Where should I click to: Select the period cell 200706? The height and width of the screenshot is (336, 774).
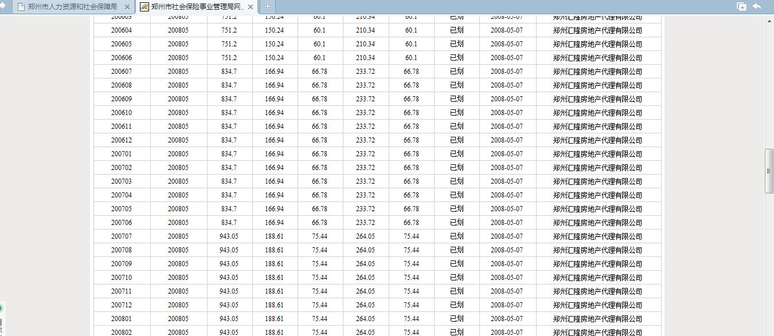tap(122, 223)
